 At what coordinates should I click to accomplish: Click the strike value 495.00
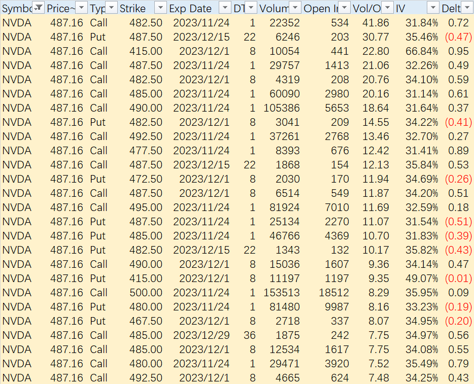tap(146, 207)
